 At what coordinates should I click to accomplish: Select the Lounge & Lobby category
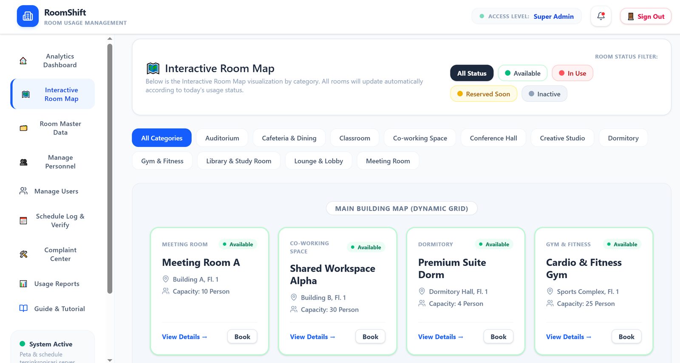(x=318, y=161)
